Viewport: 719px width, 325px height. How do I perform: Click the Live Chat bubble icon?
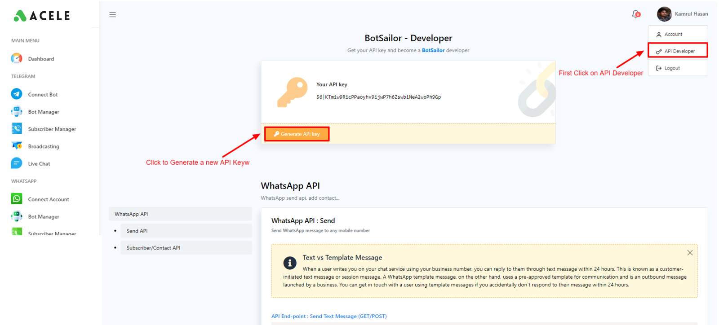(x=17, y=163)
